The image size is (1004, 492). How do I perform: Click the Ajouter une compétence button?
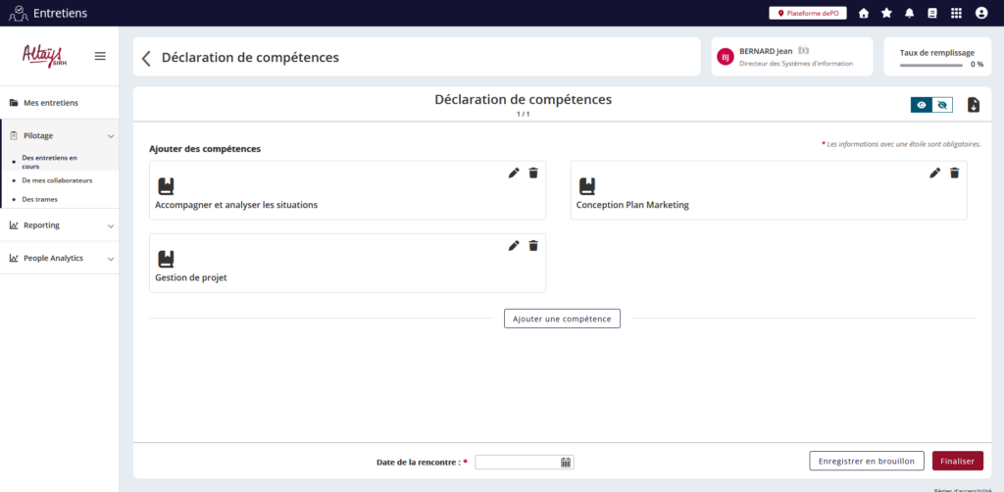[562, 319]
